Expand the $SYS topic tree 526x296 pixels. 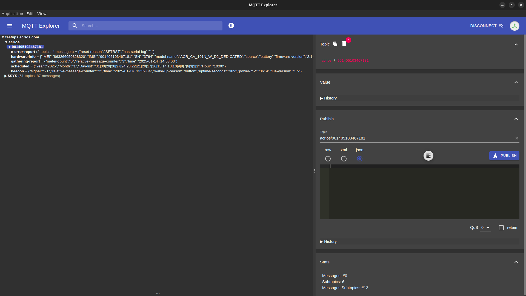tap(6, 76)
